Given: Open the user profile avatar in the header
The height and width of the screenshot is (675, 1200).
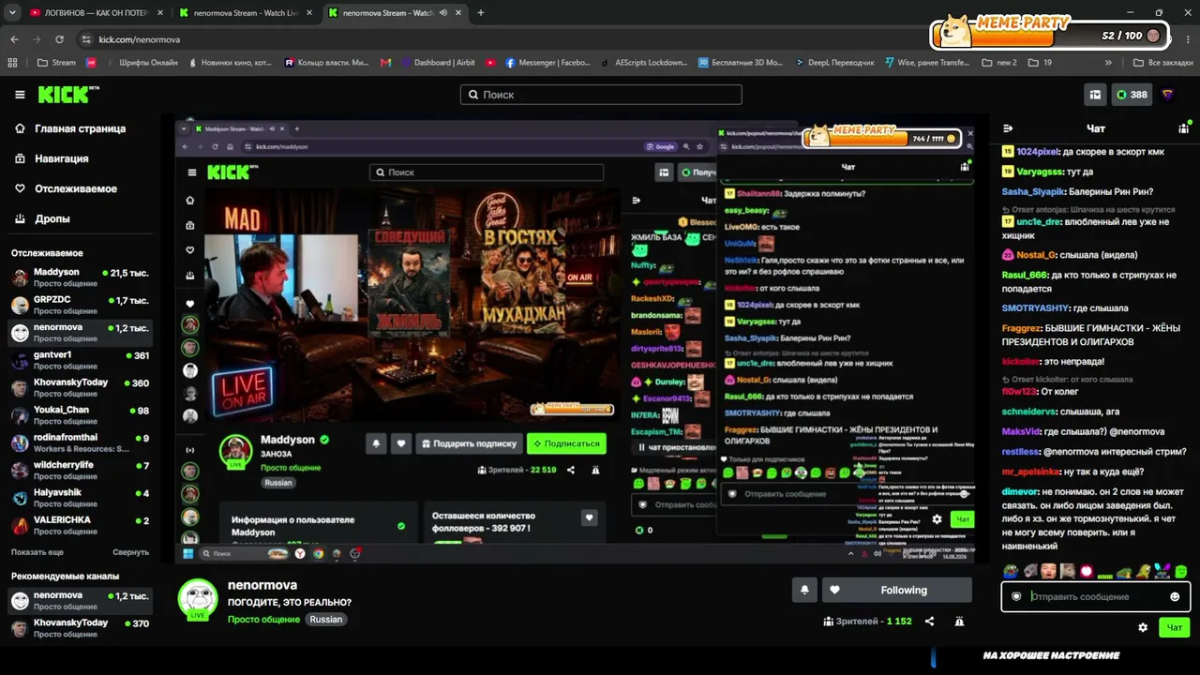Looking at the screenshot, I should pos(1167,95).
